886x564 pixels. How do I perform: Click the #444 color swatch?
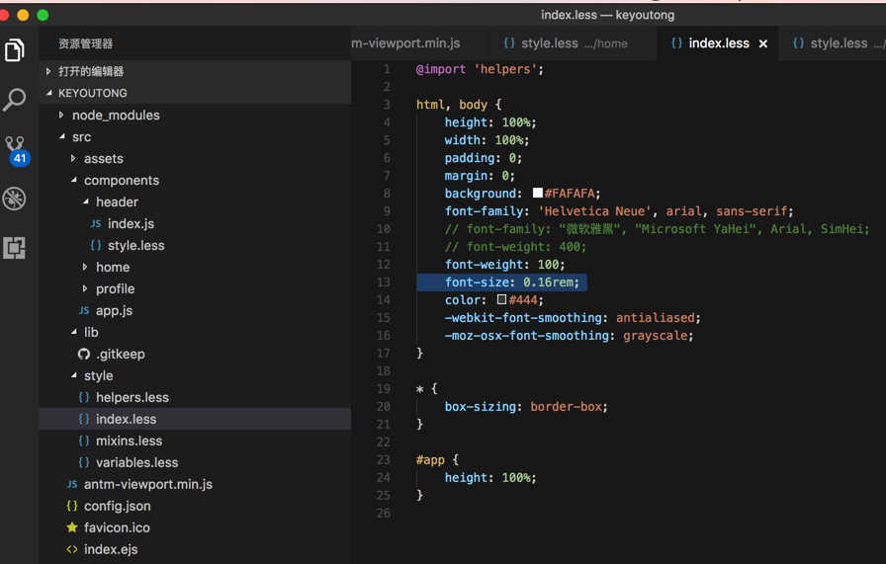[502, 300]
